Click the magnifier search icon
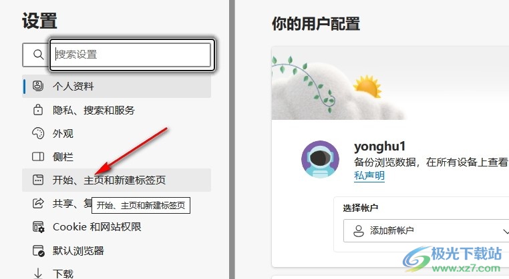Image resolution: width=509 pixels, height=279 pixels. 38,55
